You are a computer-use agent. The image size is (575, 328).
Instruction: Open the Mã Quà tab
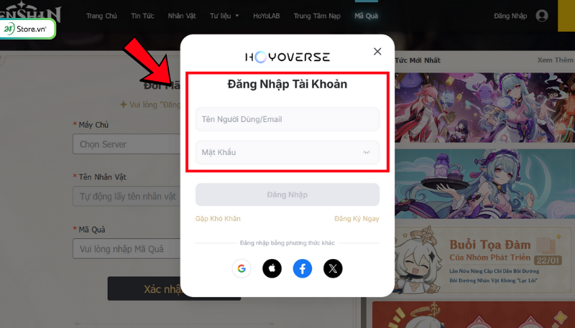click(367, 16)
